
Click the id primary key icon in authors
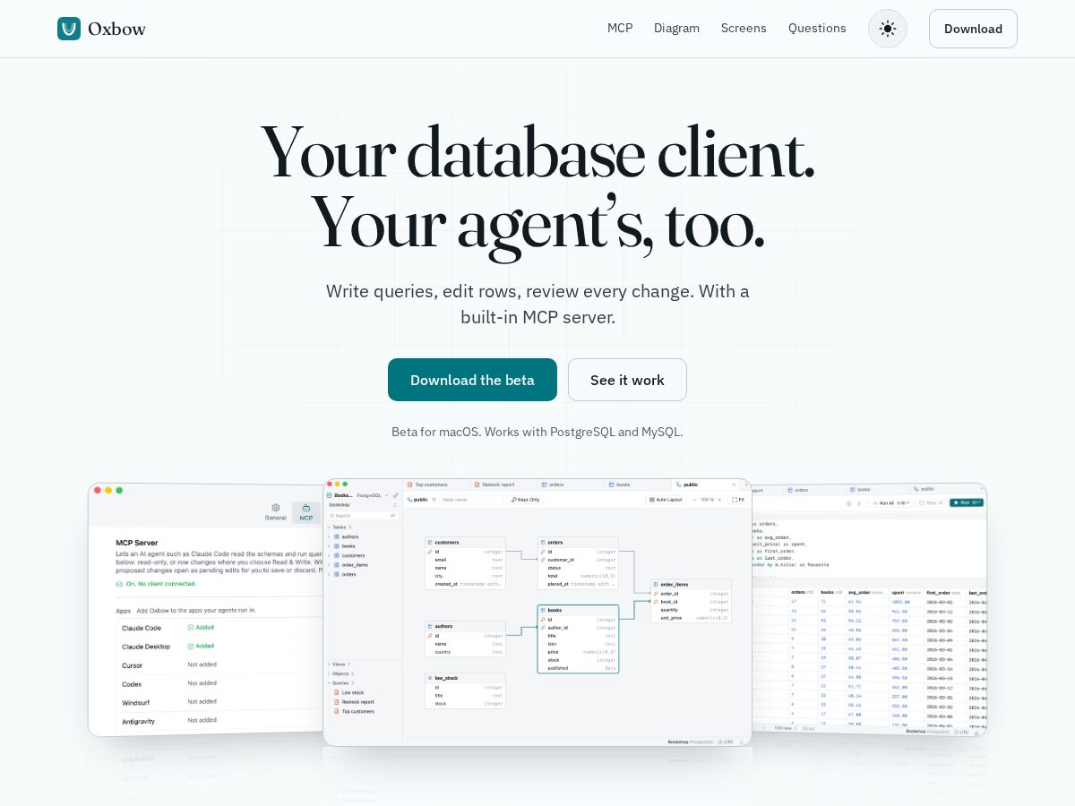tap(430, 636)
